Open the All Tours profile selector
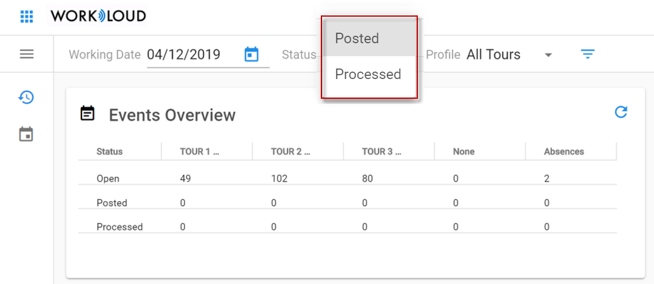654x284 pixels. point(494,54)
